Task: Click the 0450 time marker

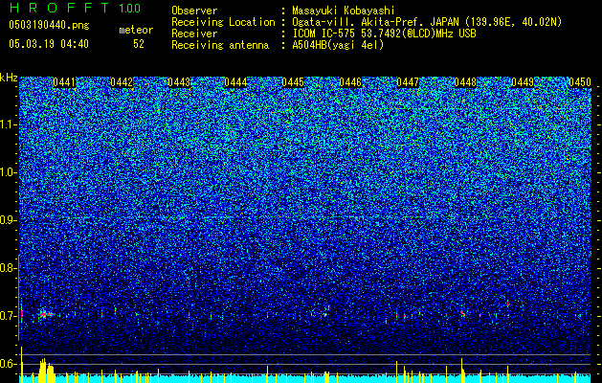Action: click(x=580, y=82)
